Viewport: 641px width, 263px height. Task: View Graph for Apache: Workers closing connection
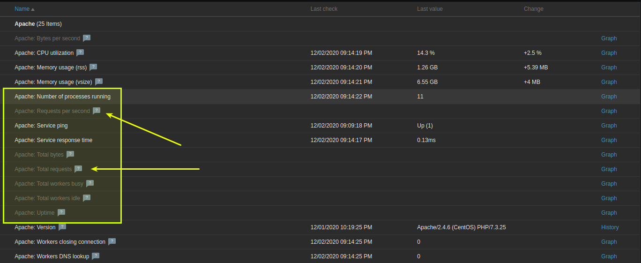609,242
